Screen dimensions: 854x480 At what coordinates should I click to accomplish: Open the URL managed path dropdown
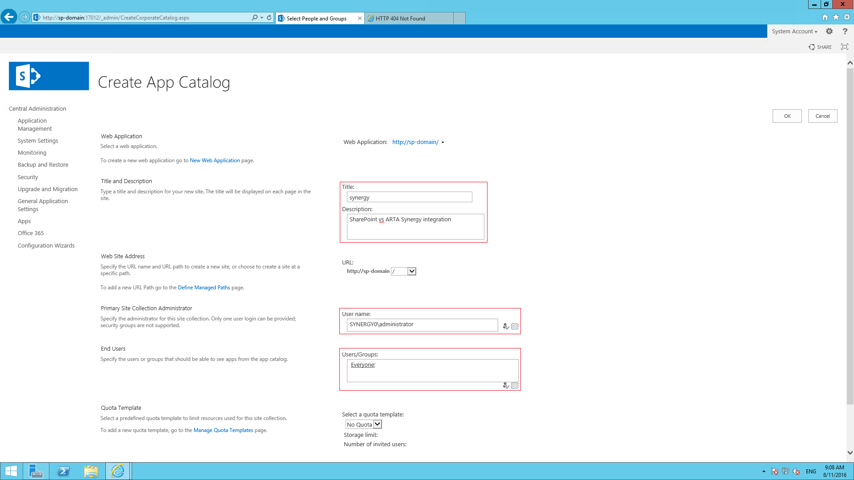coord(403,271)
